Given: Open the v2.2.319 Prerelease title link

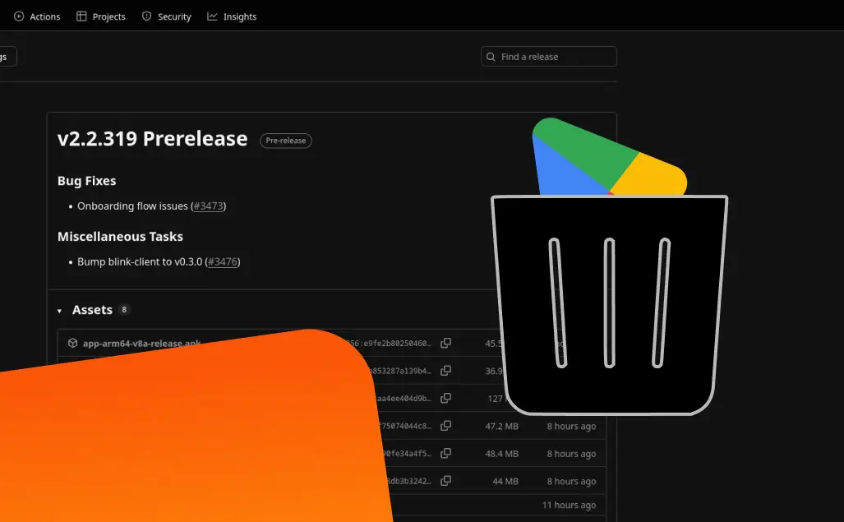Looking at the screenshot, I should (152, 139).
